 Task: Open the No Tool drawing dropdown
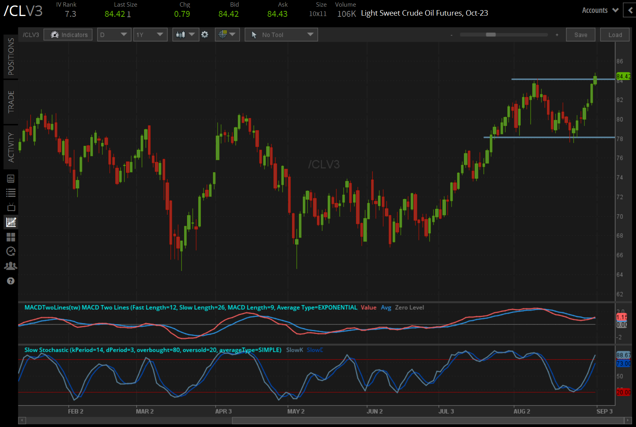tap(281, 35)
